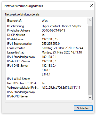
Task: Select the IPv4-Standardgateway row
Action: [47, 57]
